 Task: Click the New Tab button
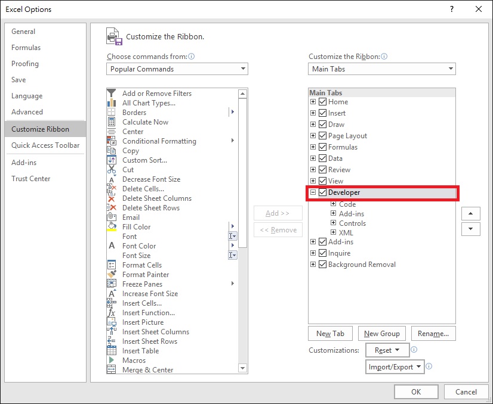pyautogui.click(x=329, y=333)
